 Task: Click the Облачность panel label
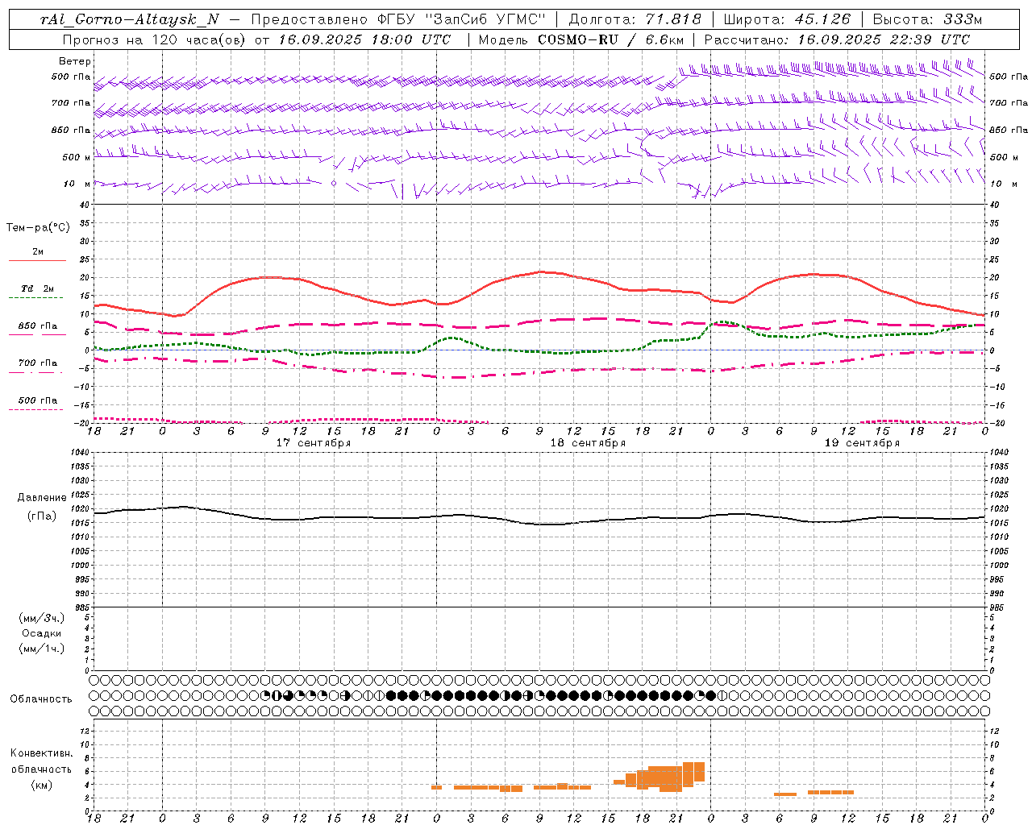tap(40, 699)
